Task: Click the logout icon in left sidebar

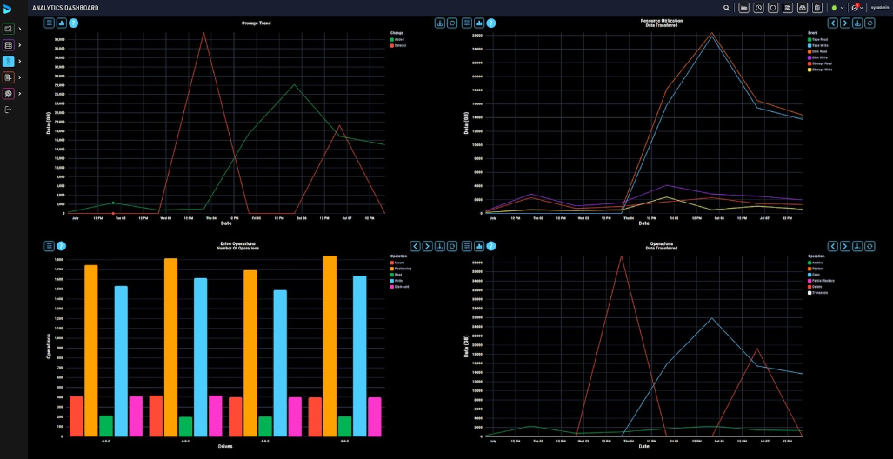Action: [x=8, y=110]
